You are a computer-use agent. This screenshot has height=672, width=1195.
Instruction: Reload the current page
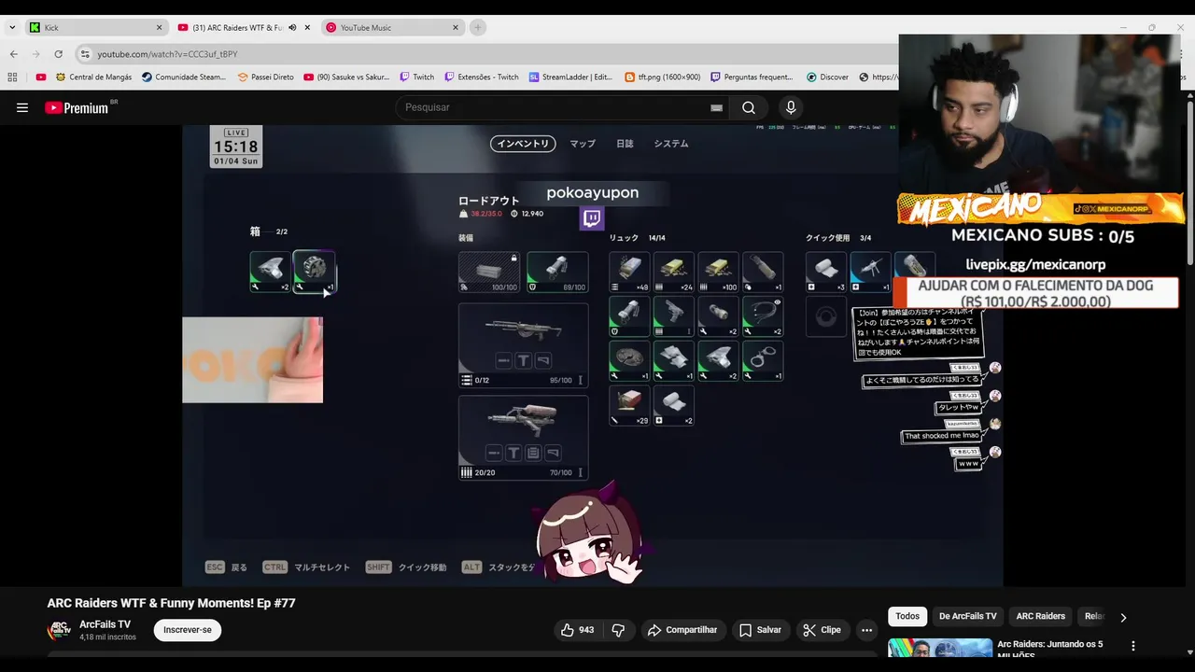coord(58,54)
